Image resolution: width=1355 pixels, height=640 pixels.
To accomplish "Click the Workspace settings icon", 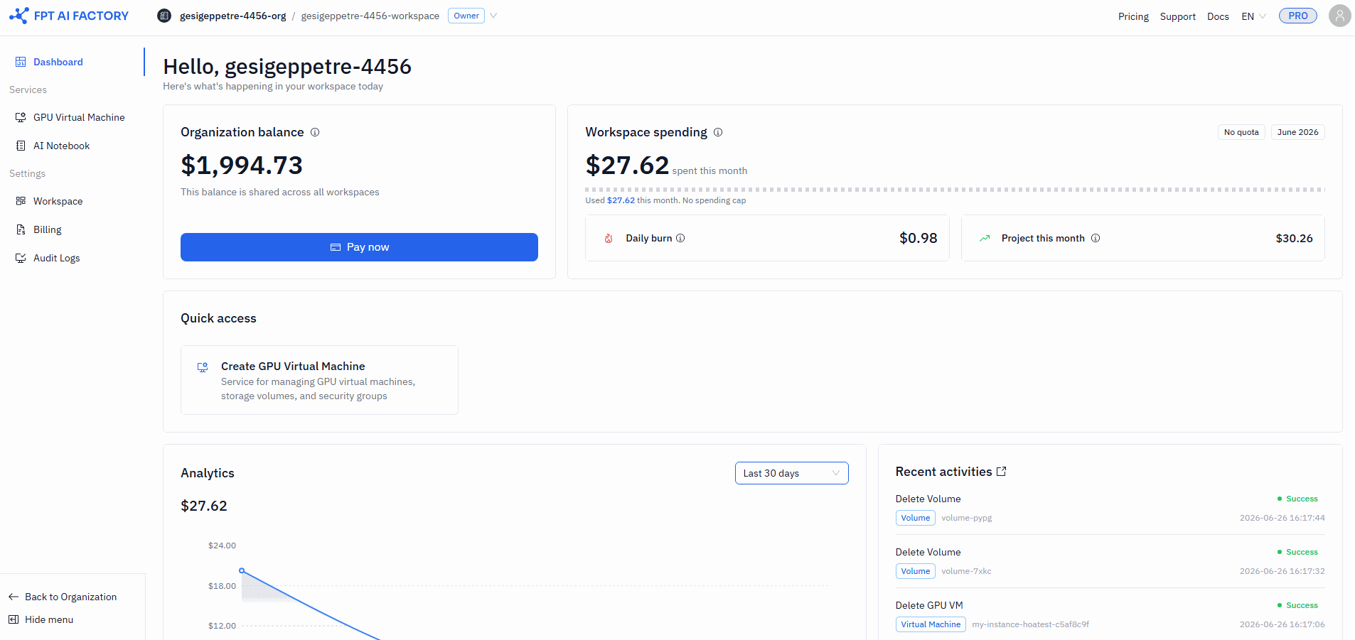I will click(x=21, y=201).
